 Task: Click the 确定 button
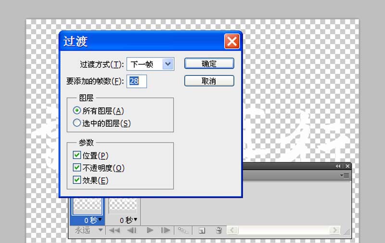209,64
